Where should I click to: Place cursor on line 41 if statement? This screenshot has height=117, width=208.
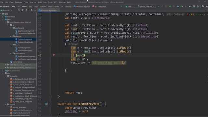[x=78, y=55]
